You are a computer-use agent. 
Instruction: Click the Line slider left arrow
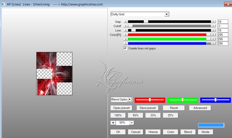[126, 30]
